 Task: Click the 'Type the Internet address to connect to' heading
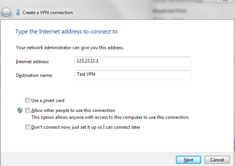coord(67,32)
